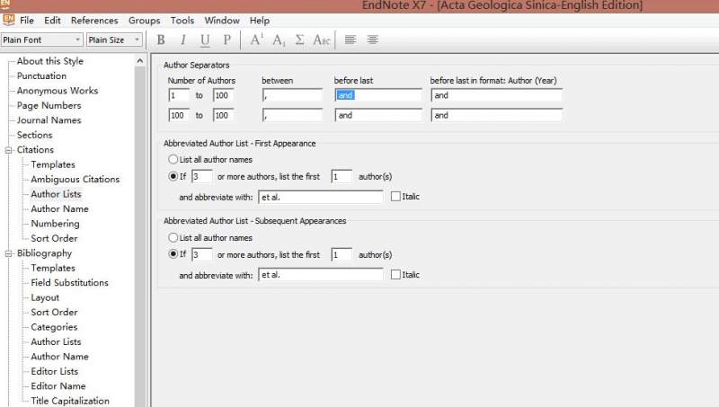Viewport: 719px width, 407px height.
Task: Enable Italic checkbox for First Appearance abbreviation
Action: click(395, 197)
